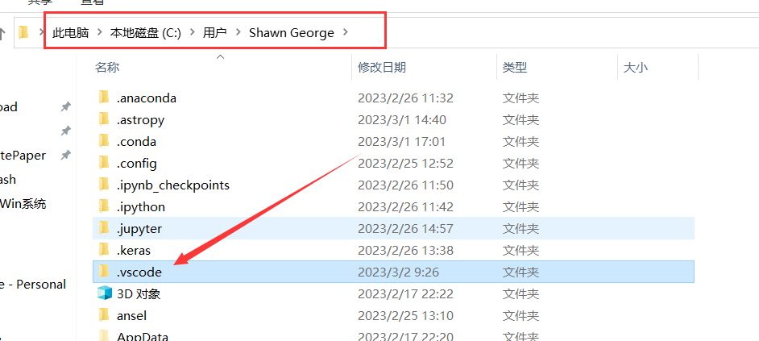This screenshot has width=759, height=341.
Task: Select the .config folder icon
Action: 104,163
